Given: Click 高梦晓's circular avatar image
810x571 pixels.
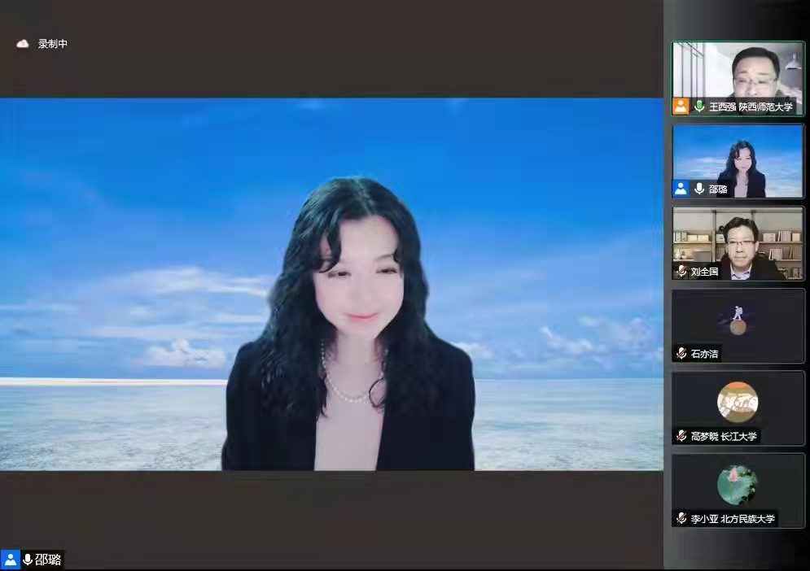Looking at the screenshot, I should [738, 402].
